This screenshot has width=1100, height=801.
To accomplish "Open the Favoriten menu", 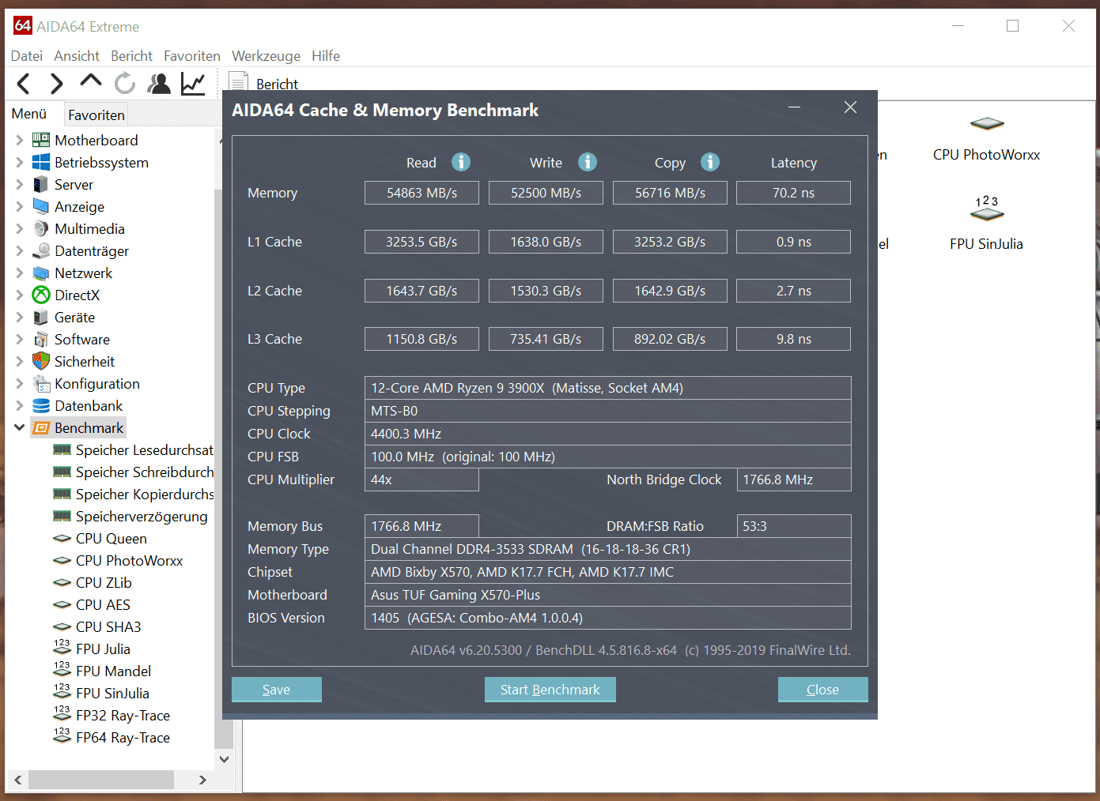I will coord(192,55).
